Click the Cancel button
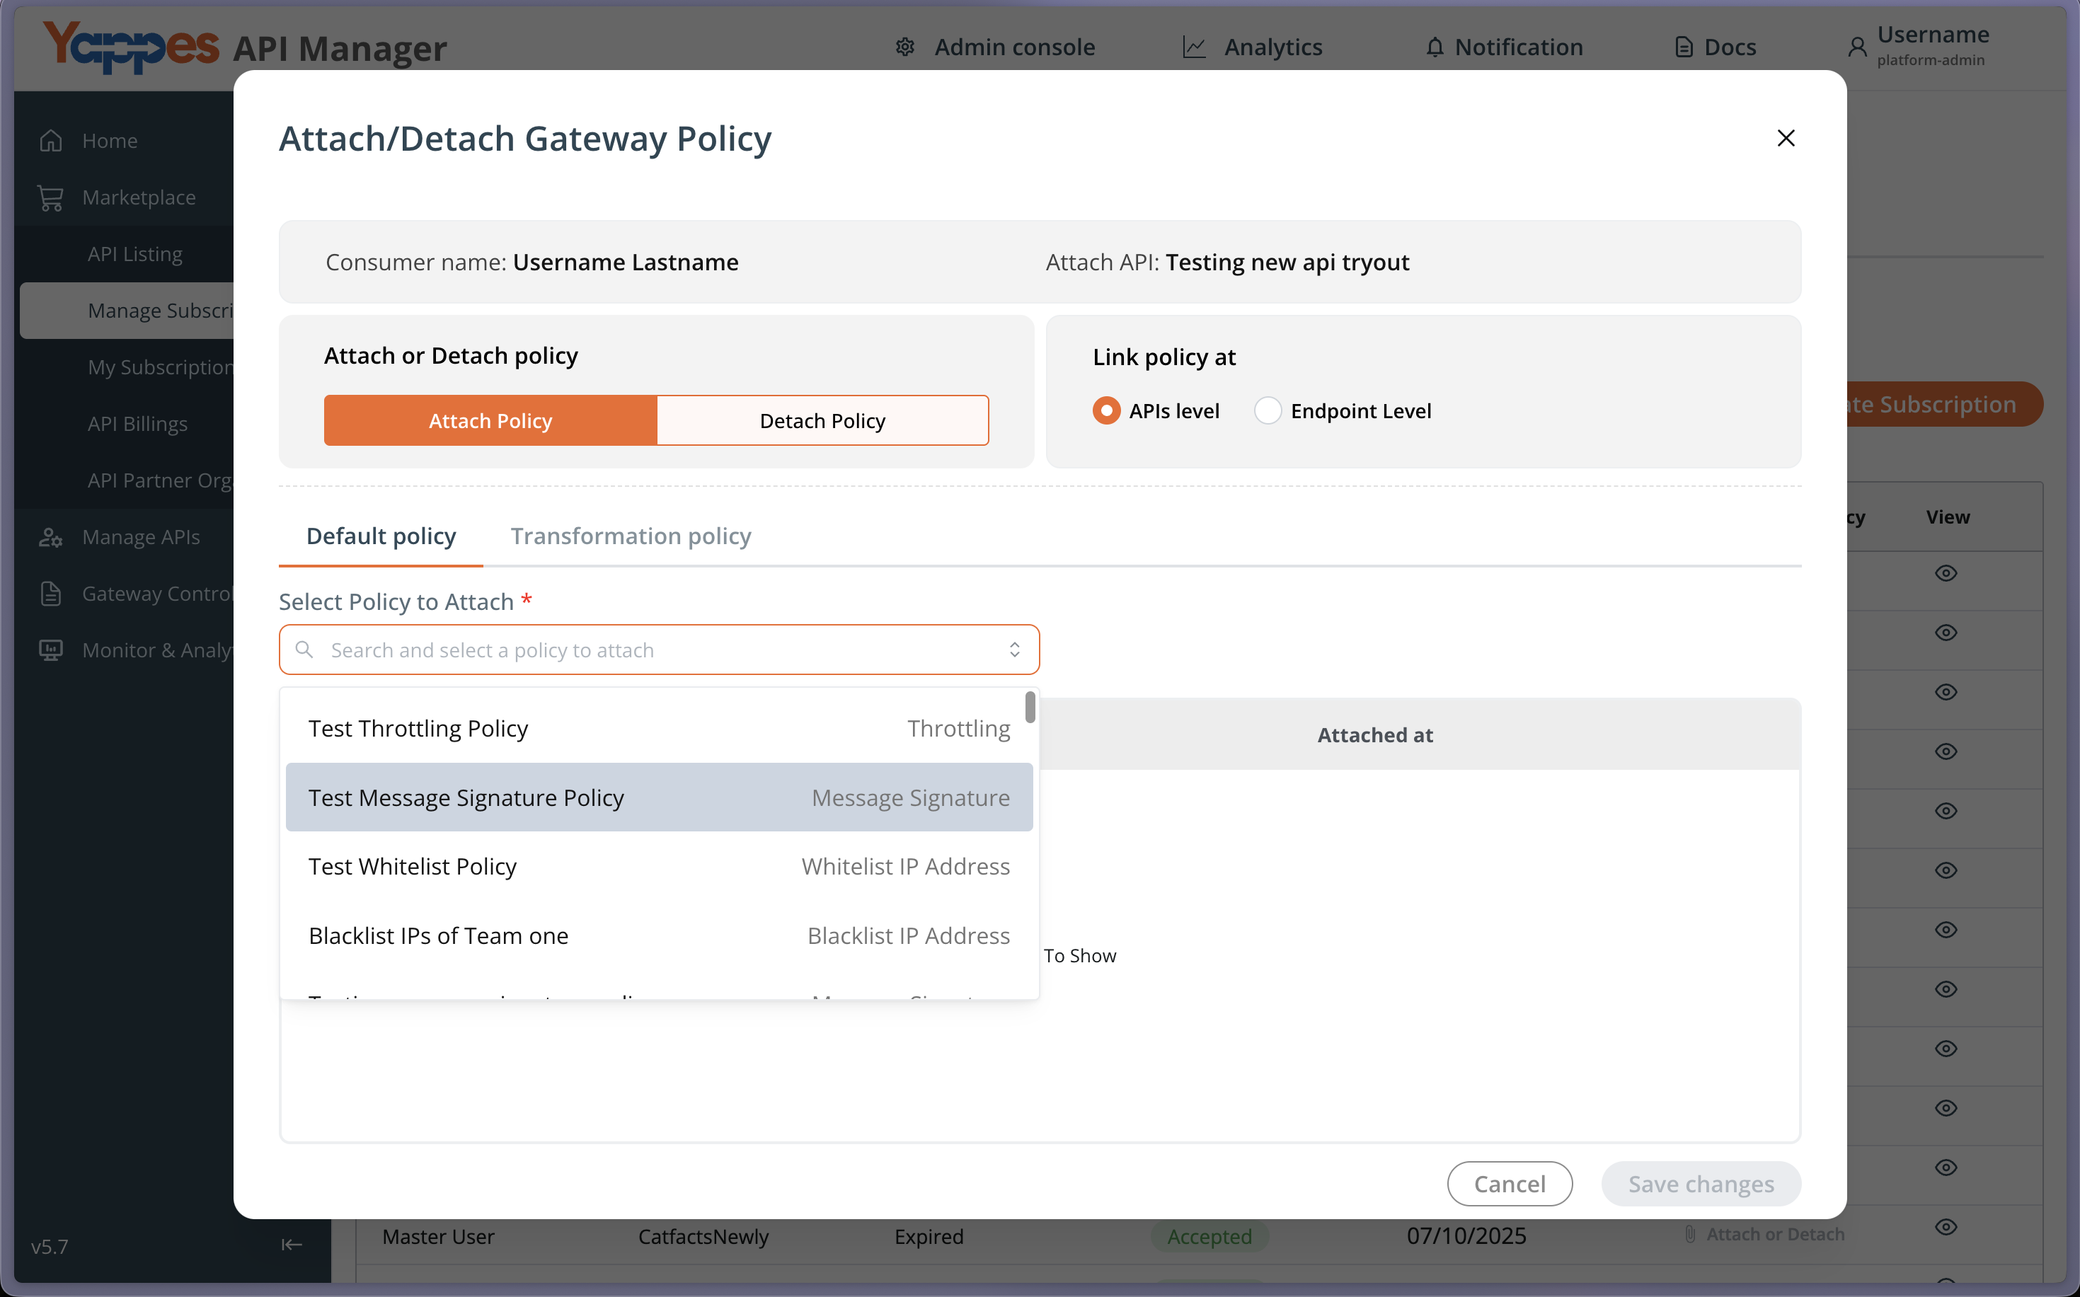 click(x=1510, y=1184)
